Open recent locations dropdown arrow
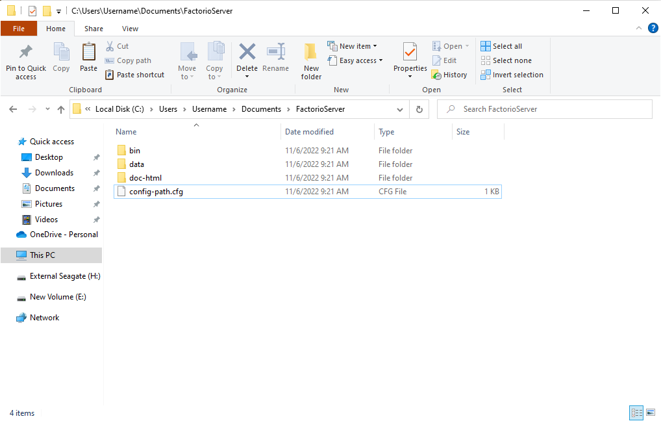Image resolution: width=661 pixels, height=421 pixels. click(x=47, y=109)
